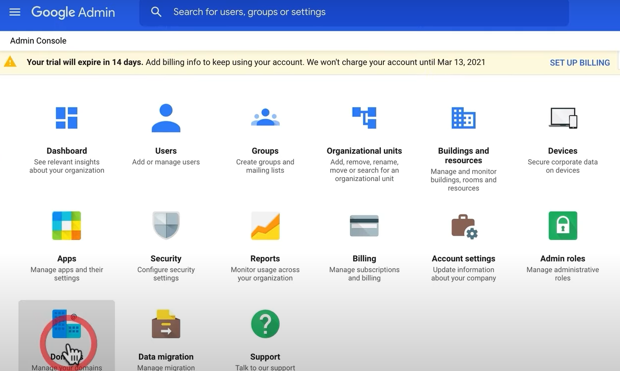620x371 pixels.
Task: Click 'Update information about your company' description
Action: [x=463, y=274]
